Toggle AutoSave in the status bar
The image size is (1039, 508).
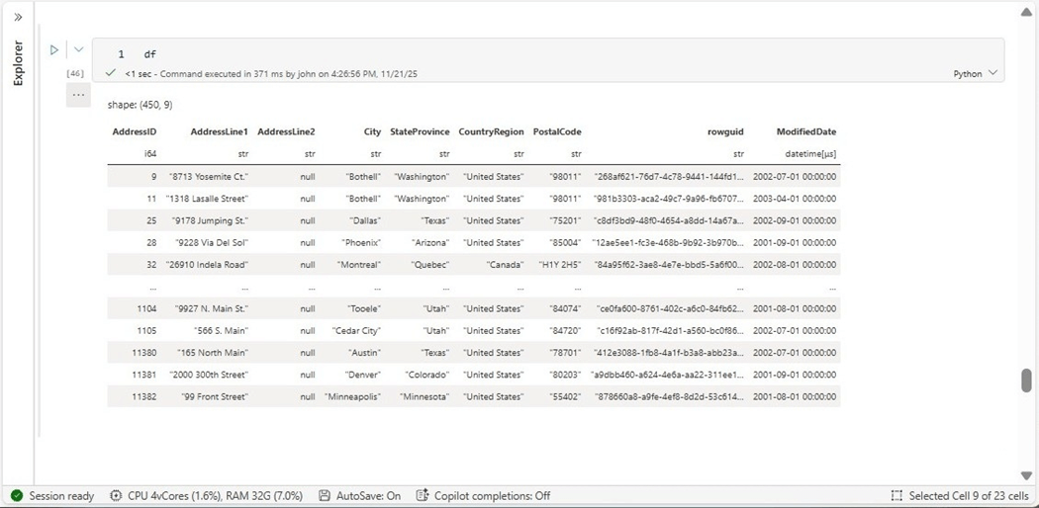(360, 495)
